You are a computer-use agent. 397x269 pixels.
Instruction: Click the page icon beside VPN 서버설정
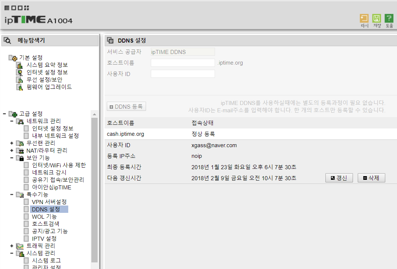[26, 202]
